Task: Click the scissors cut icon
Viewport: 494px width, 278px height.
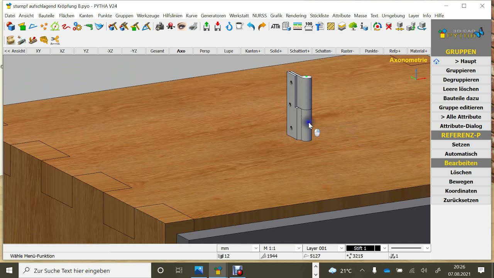Action: tap(55, 40)
